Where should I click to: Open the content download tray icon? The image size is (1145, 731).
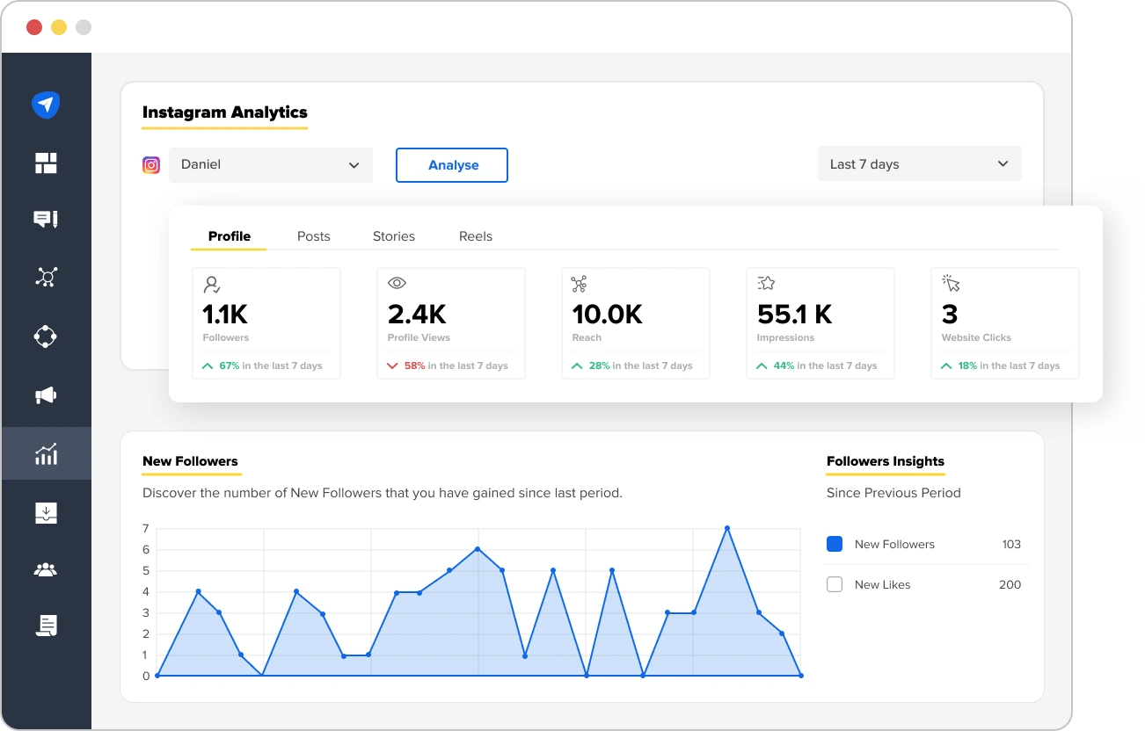pyautogui.click(x=46, y=512)
